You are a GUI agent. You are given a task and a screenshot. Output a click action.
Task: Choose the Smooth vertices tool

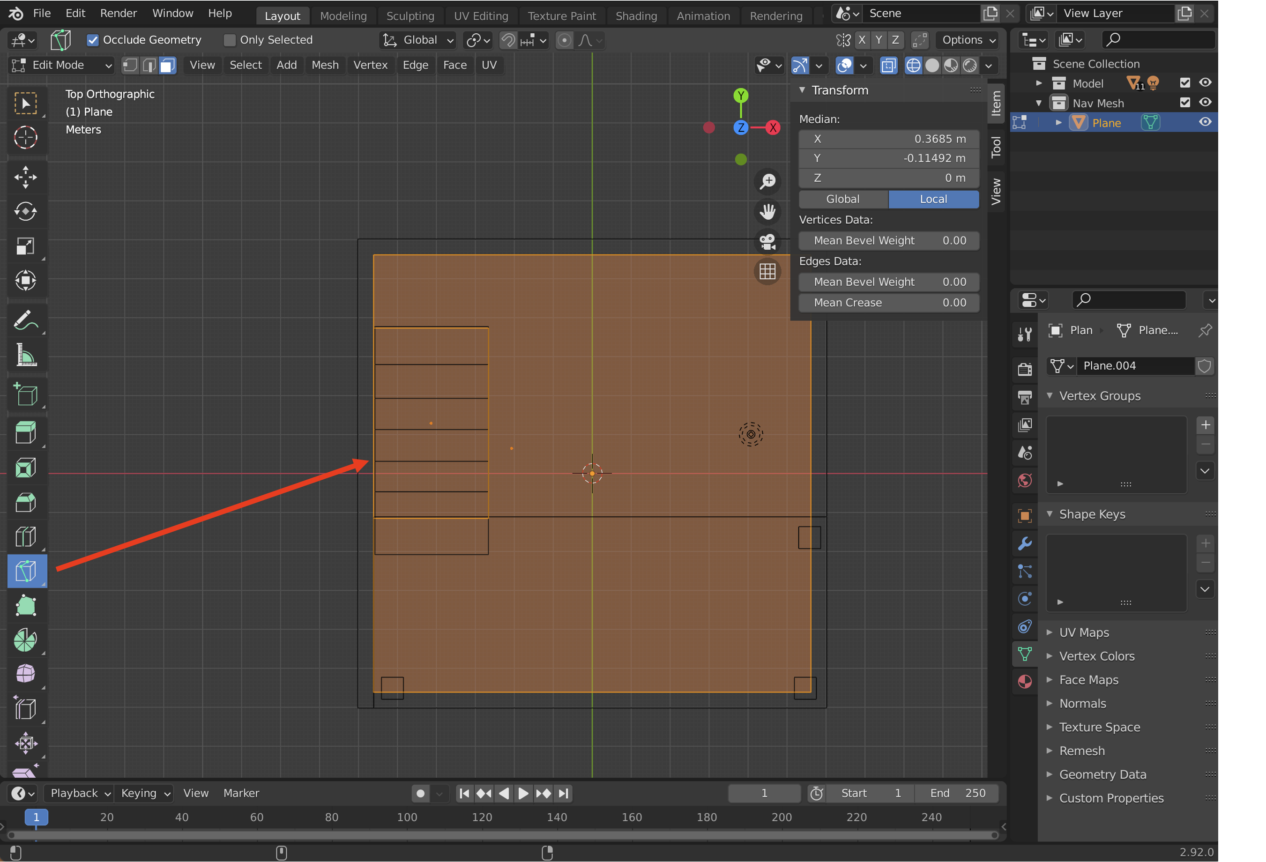26,675
